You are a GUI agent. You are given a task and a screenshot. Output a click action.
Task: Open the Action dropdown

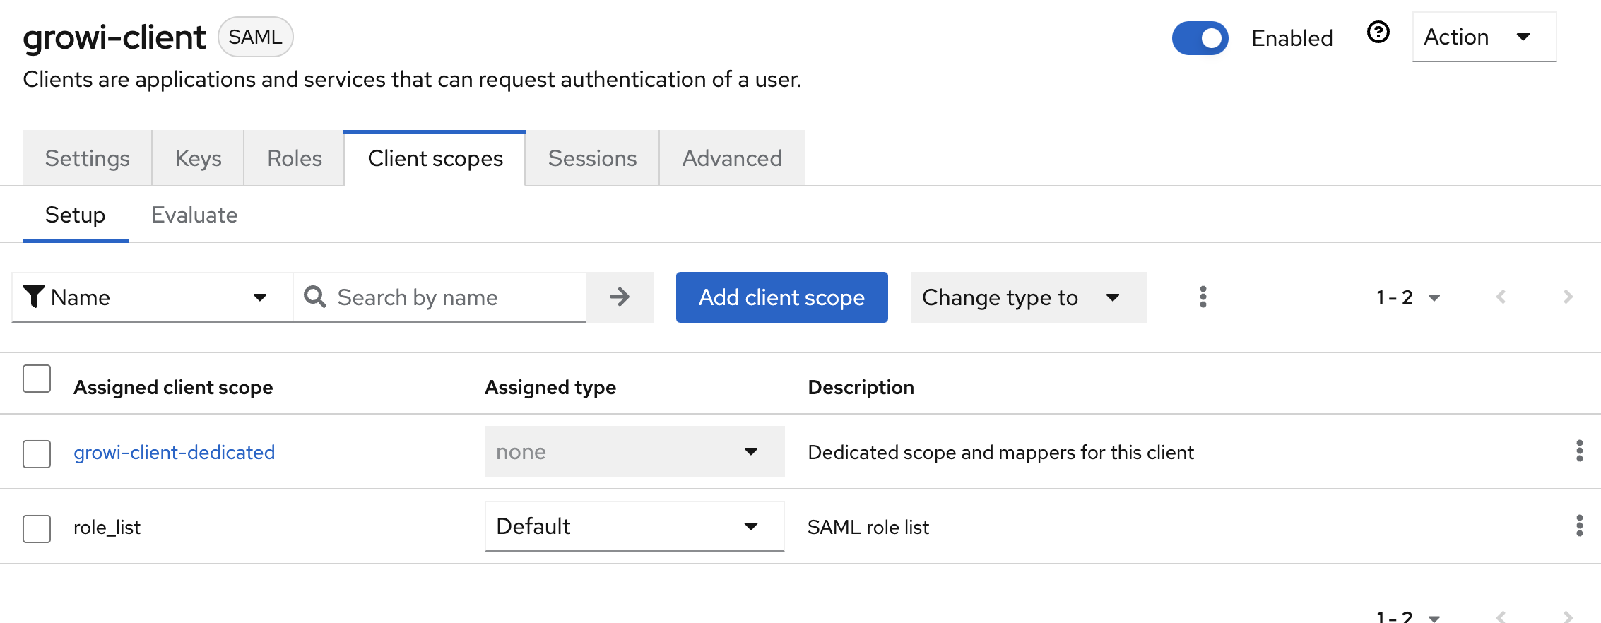click(x=1484, y=37)
